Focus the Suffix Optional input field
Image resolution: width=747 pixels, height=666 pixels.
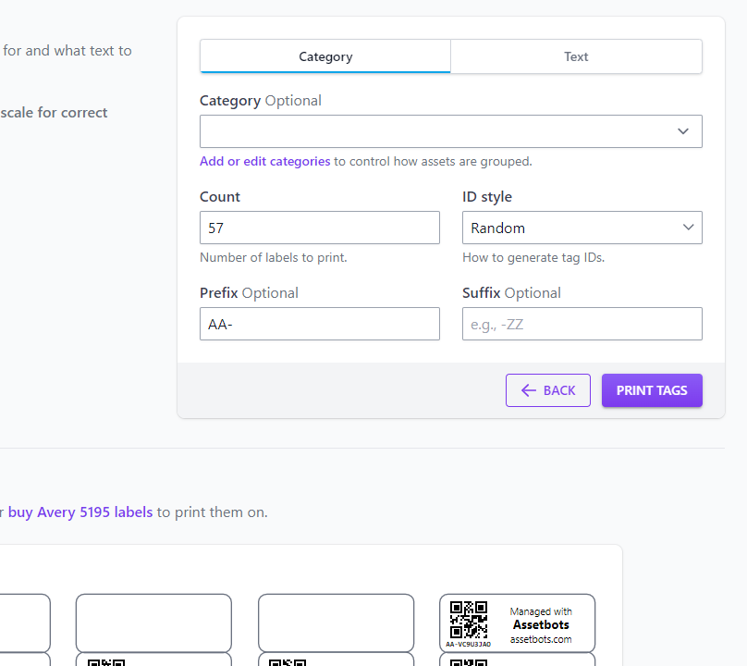point(582,324)
